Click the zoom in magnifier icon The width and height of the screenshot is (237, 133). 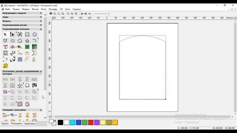[x=55, y=14]
